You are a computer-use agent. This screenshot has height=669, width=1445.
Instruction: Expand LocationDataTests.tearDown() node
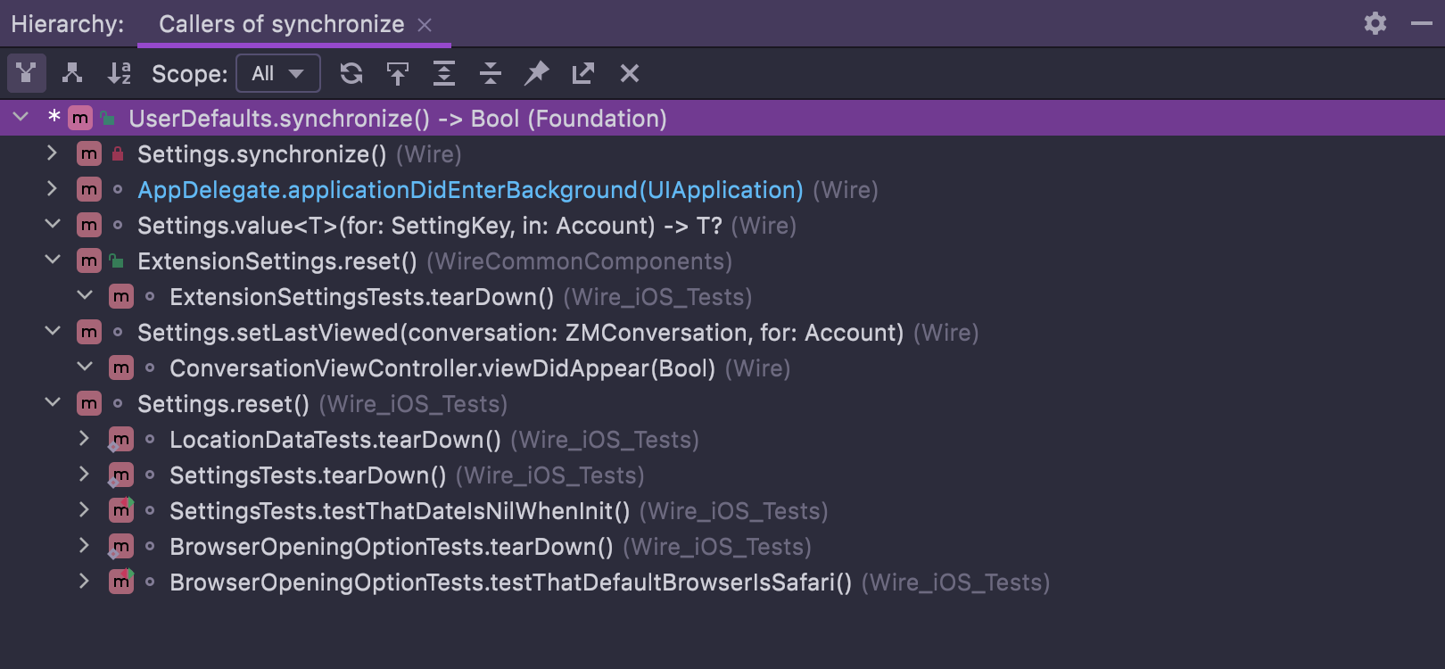point(84,439)
